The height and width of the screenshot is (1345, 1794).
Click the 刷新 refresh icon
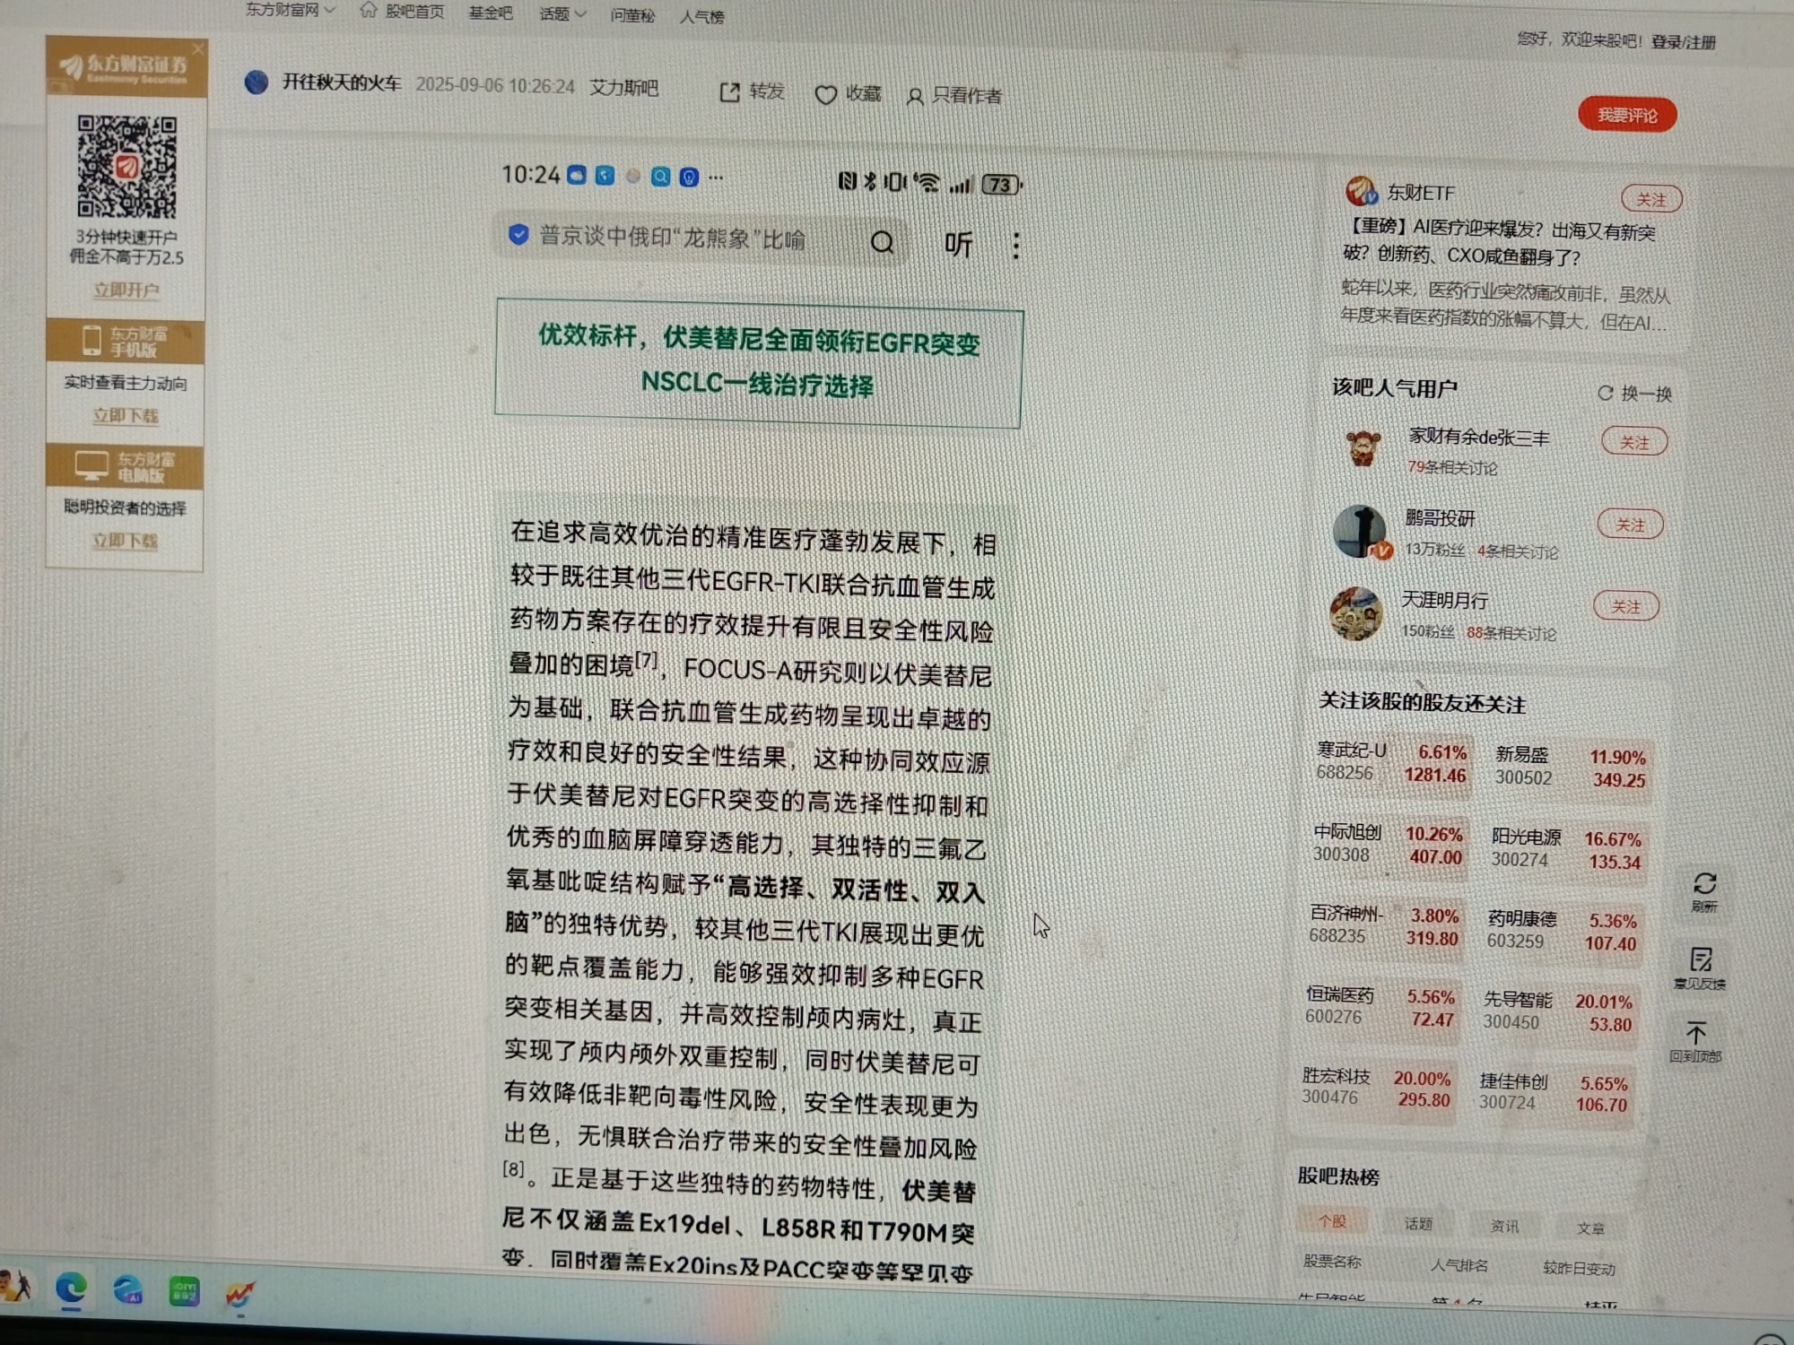[x=1704, y=883]
